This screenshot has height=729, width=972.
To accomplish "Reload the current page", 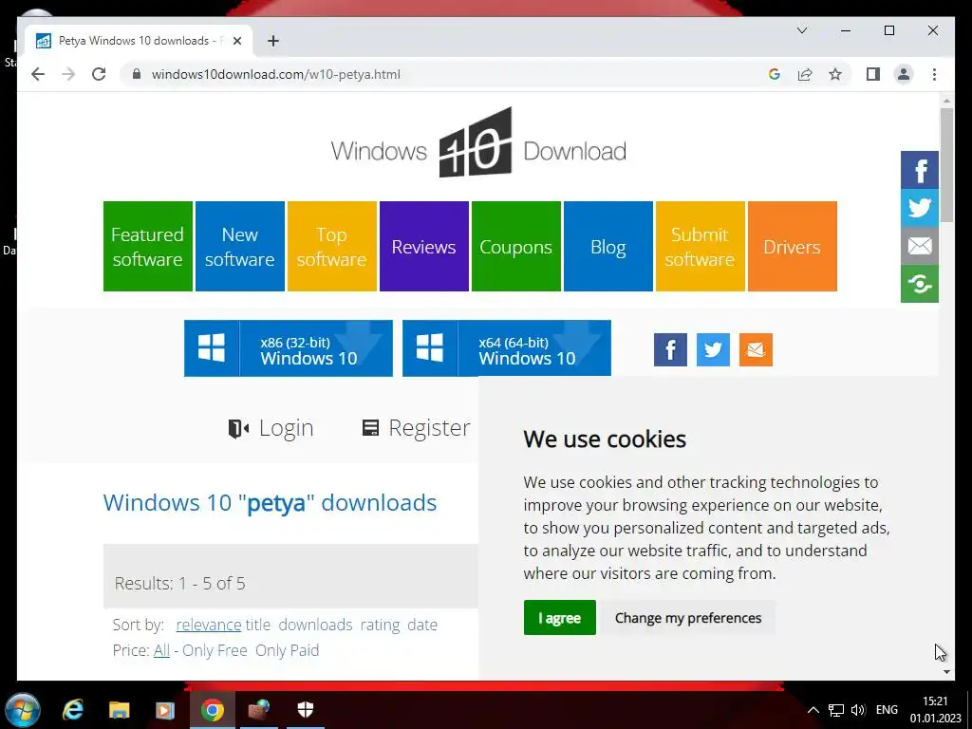I will tap(99, 74).
